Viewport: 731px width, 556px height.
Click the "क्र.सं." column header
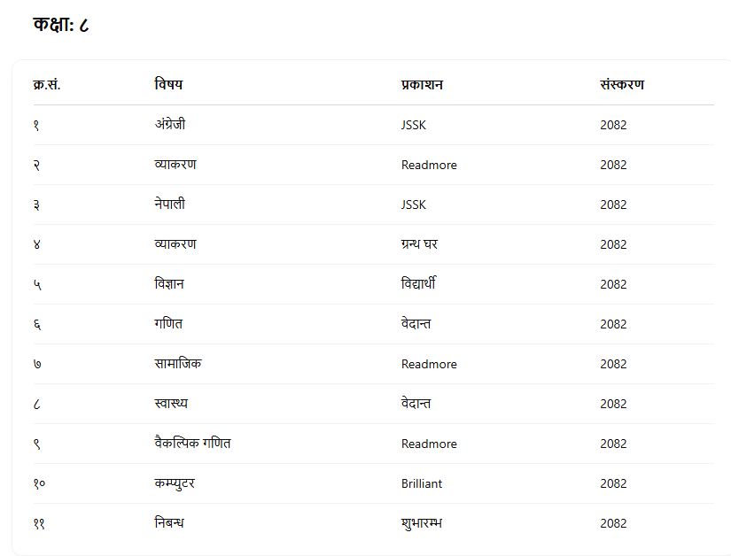pos(46,85)
